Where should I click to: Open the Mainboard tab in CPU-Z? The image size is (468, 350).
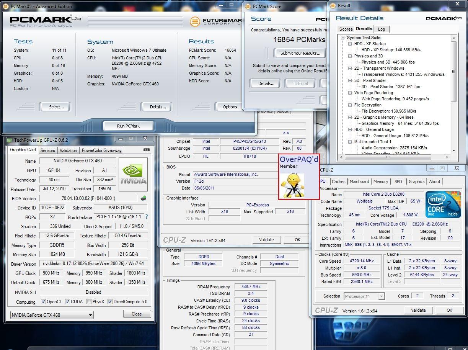pyautogui.click(x=359, y=182)
